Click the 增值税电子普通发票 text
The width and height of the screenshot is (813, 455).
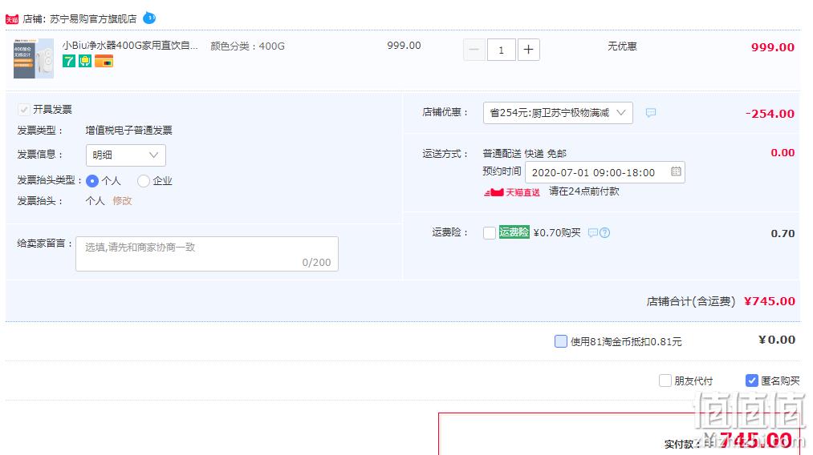click(128, 131)
